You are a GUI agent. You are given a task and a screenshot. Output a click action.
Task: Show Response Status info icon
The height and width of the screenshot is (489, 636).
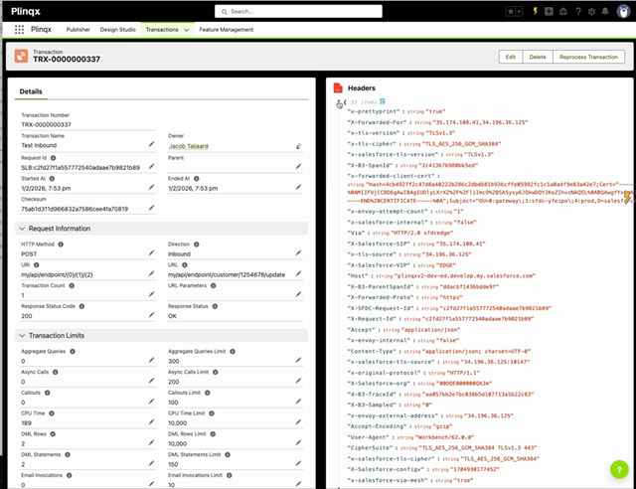click(x=215, y=306)
